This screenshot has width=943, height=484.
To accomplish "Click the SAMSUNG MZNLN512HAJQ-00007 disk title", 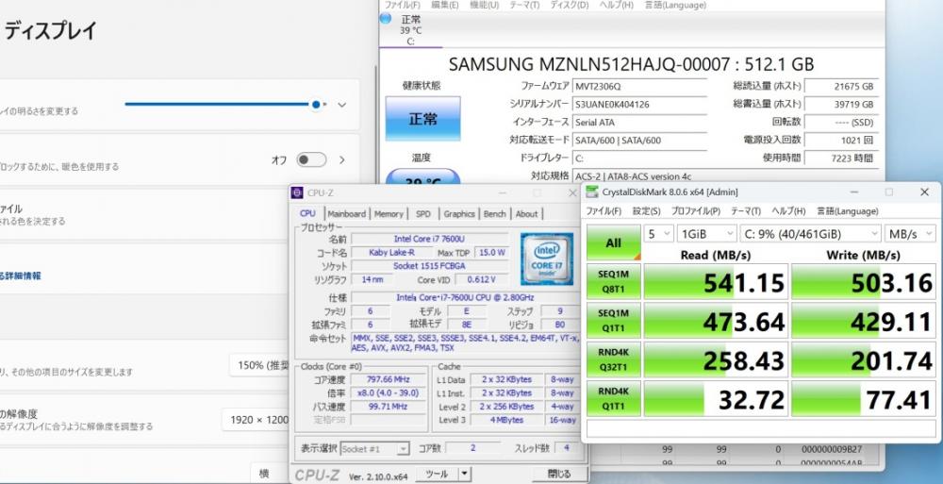I will click(x=631, y=64).
